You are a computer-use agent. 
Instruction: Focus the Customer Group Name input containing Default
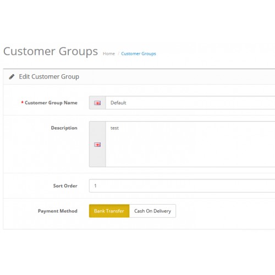point(190,103)
